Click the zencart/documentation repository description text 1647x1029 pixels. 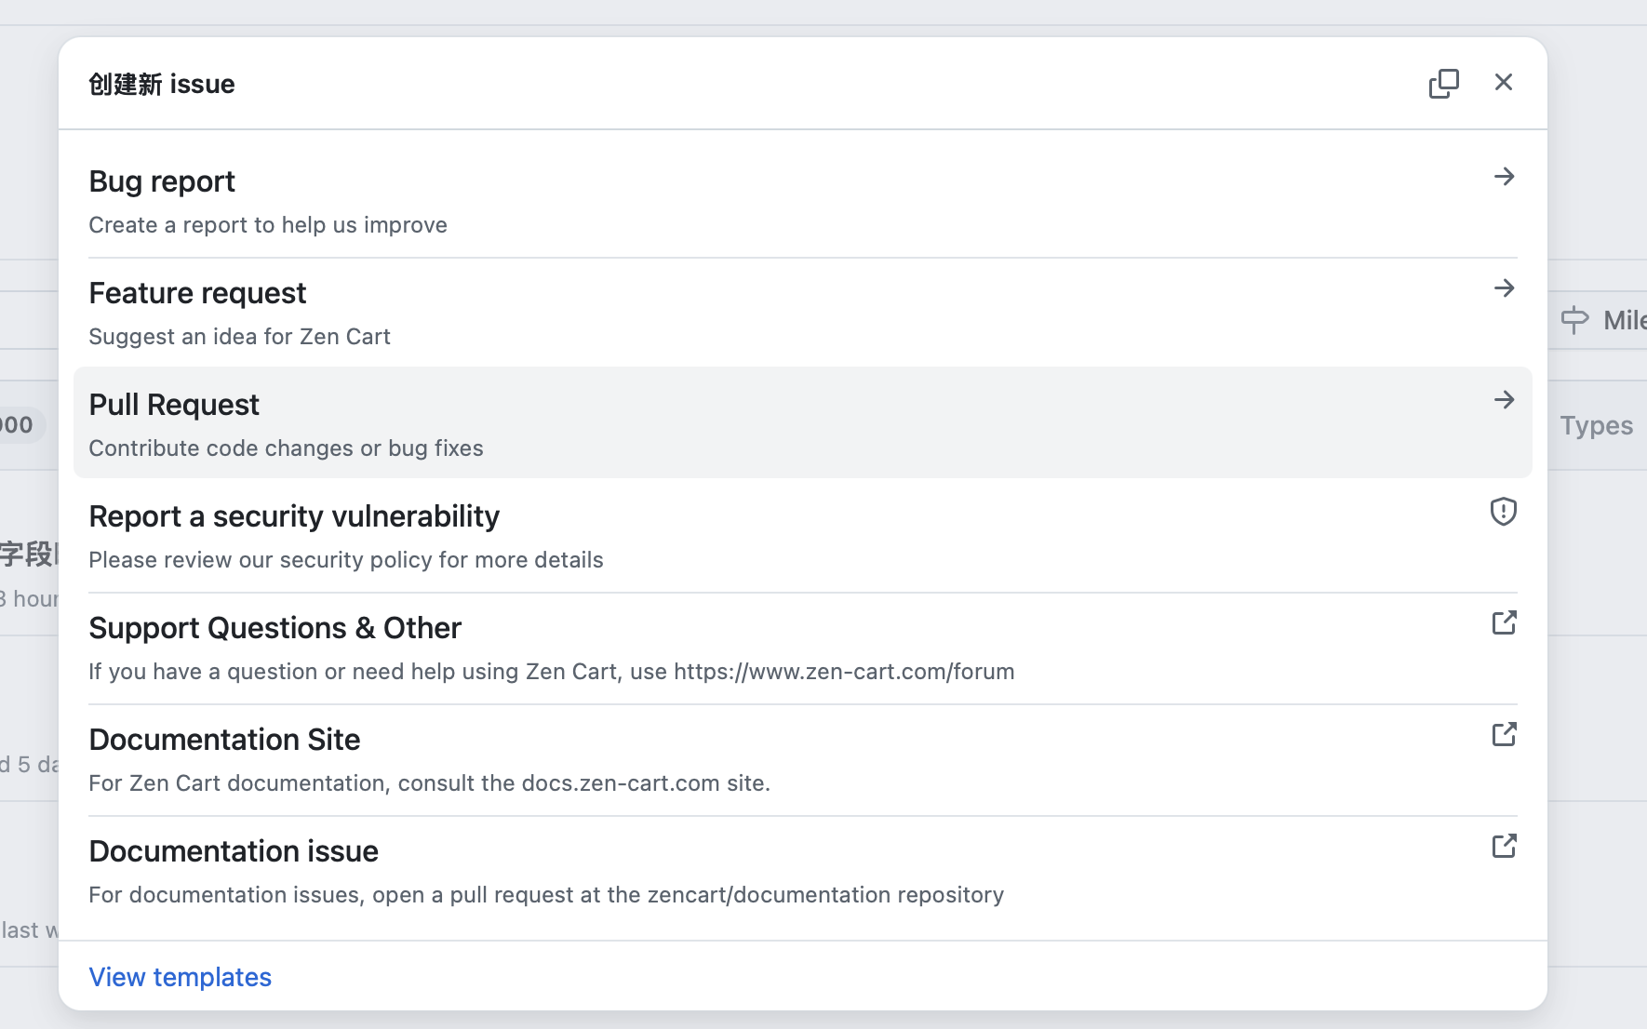pyautogui.click(x=546, y=895)
